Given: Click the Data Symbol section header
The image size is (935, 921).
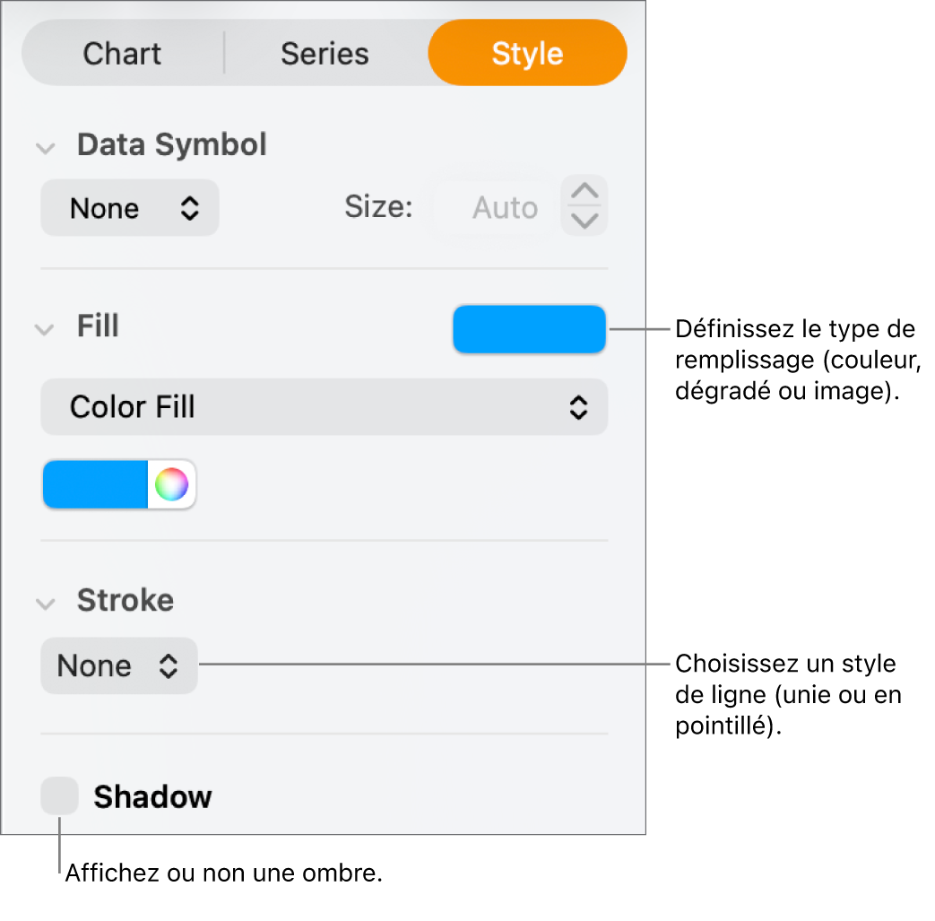Looking at the screenshot, I should [x=171, y=144].
